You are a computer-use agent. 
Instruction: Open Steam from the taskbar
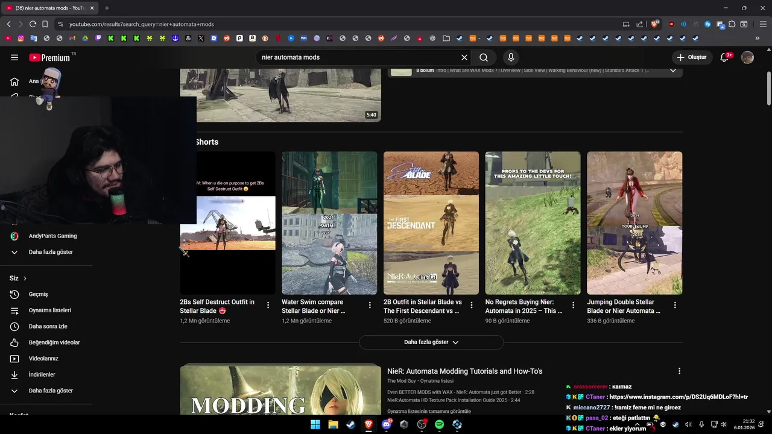pyautogui.click(x=350, y=424)
